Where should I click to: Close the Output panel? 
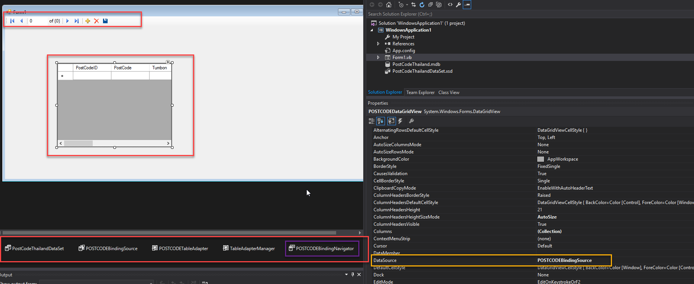click(x=359, y=274)
